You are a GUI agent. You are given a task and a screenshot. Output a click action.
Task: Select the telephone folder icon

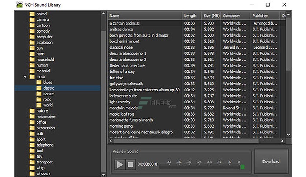click(32, 145)
